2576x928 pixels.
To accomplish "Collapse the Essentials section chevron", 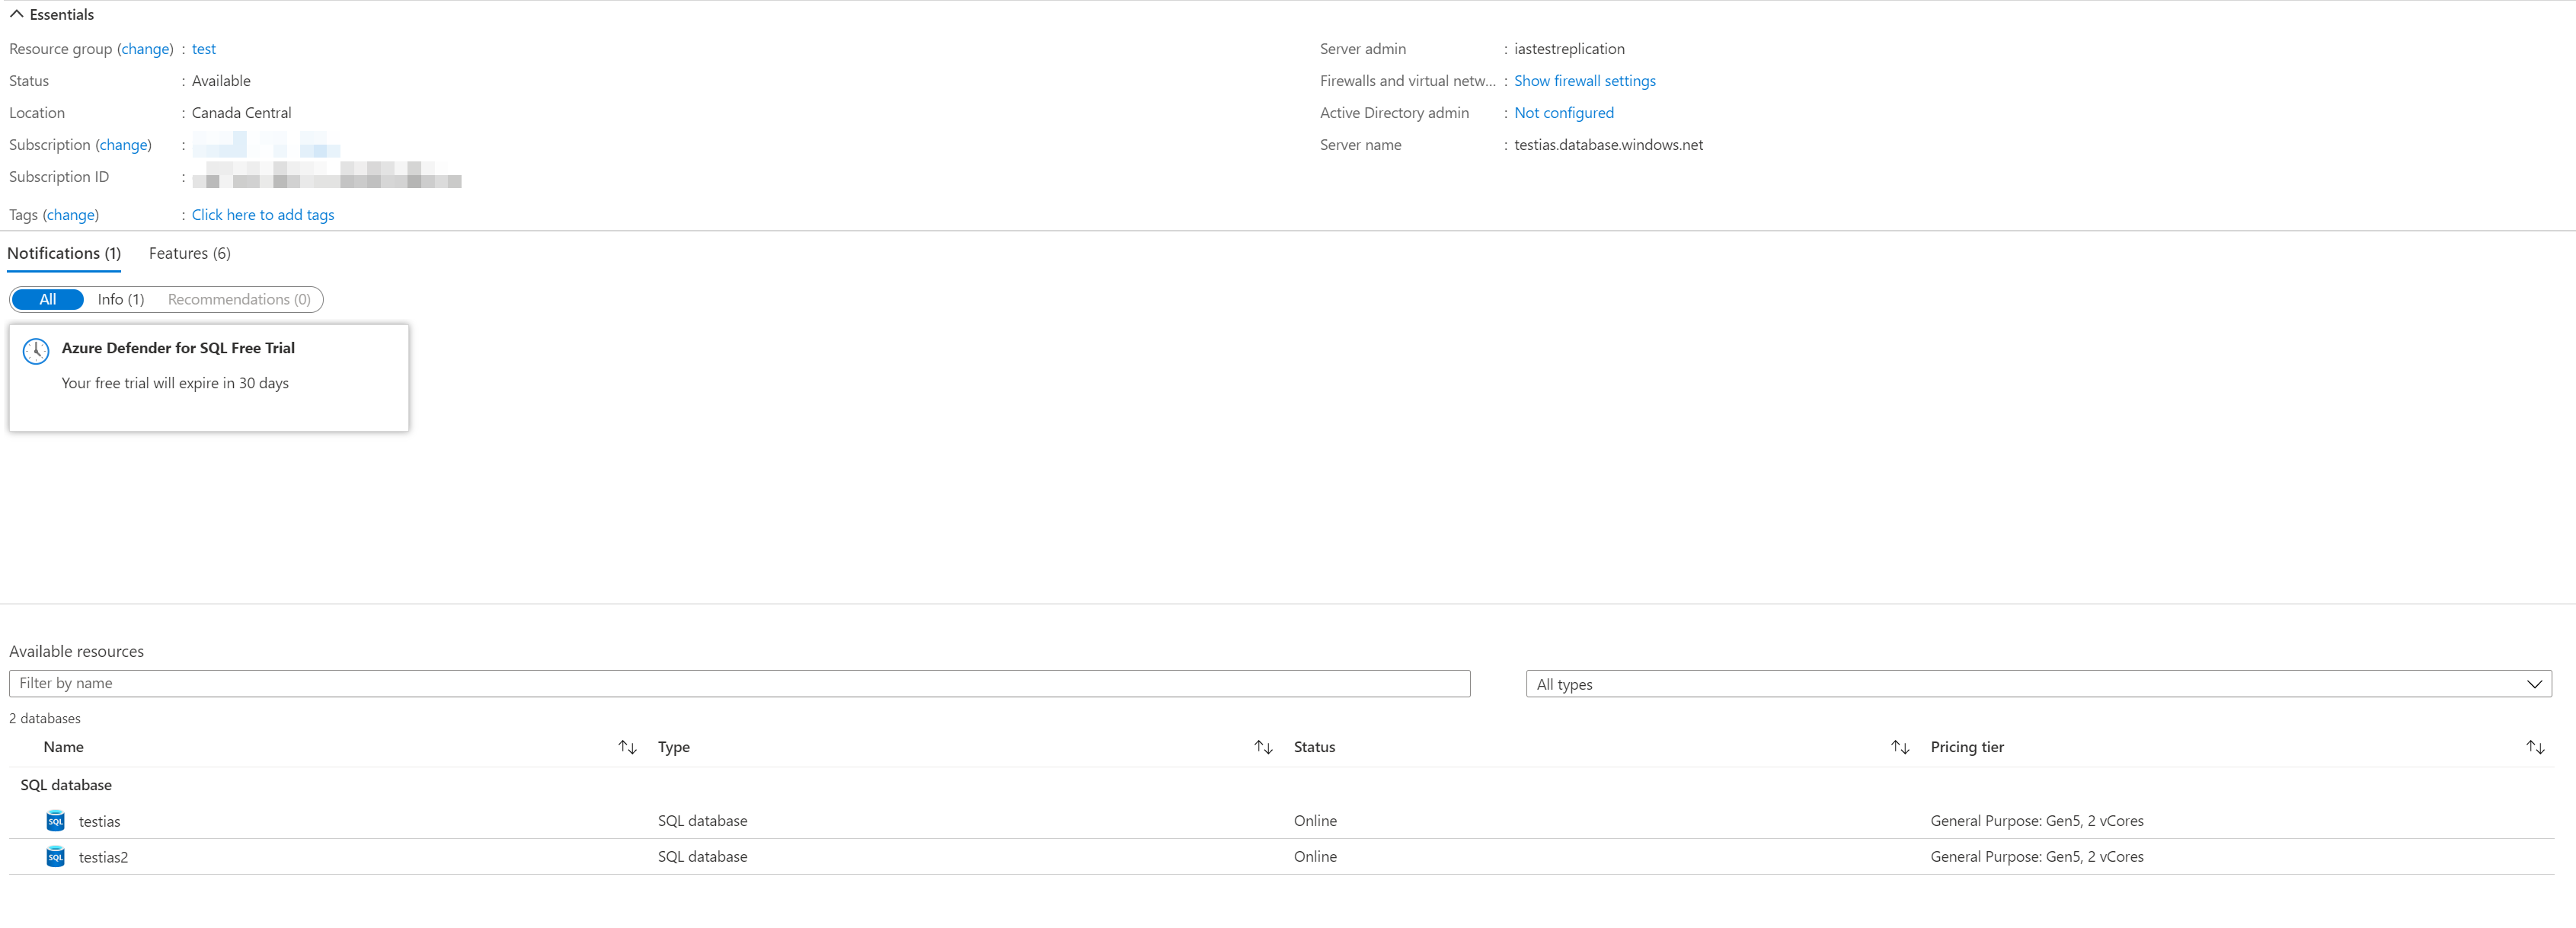I will point(16,15).
